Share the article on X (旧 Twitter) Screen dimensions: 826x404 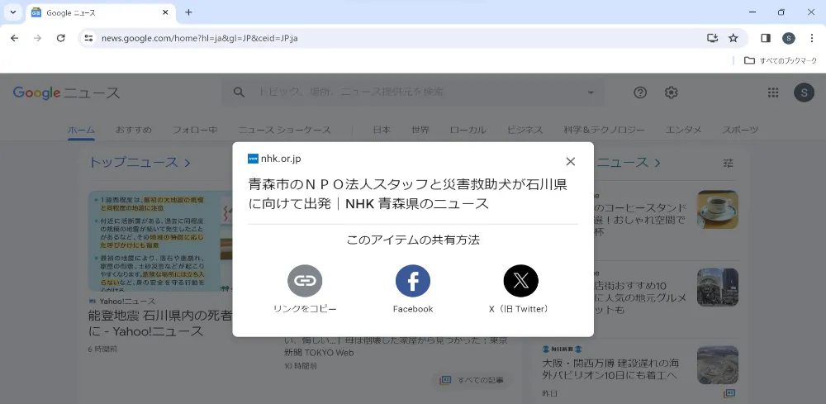(520, 281)
